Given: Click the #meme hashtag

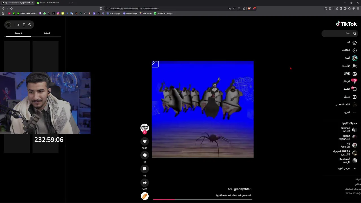Looking at the screenshot, I should click(227, 195).
